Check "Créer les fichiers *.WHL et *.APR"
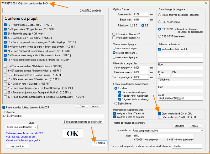Viewport: 210px width, 154px height. pyautogui.click(x=160, y=117)
